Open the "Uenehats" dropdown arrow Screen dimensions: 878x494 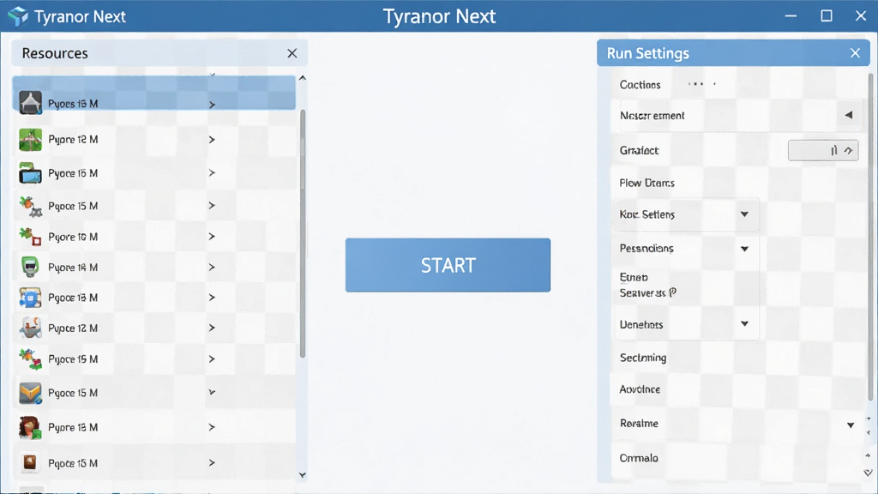coord(744,323)
